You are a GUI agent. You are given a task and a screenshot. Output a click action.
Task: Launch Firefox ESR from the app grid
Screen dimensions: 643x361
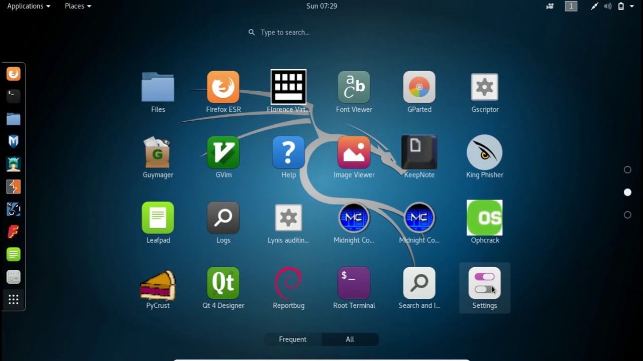click(223, 92)
